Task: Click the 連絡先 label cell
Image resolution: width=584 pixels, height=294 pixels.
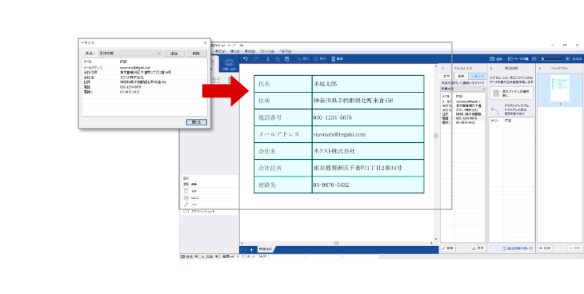Action: coord(283,185)
